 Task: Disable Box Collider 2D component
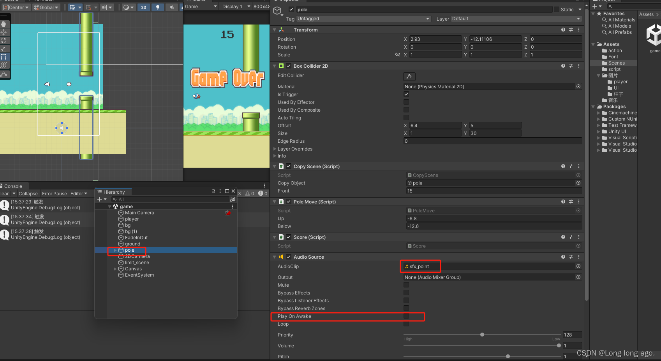(x=289, y=66)
